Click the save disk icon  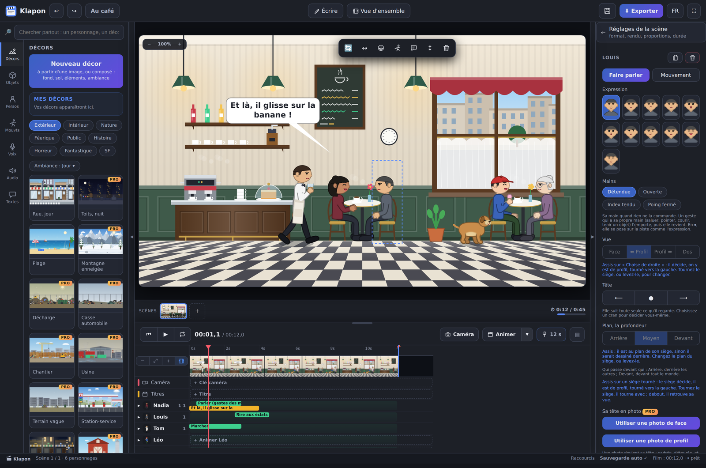click(x=607, y=11)
